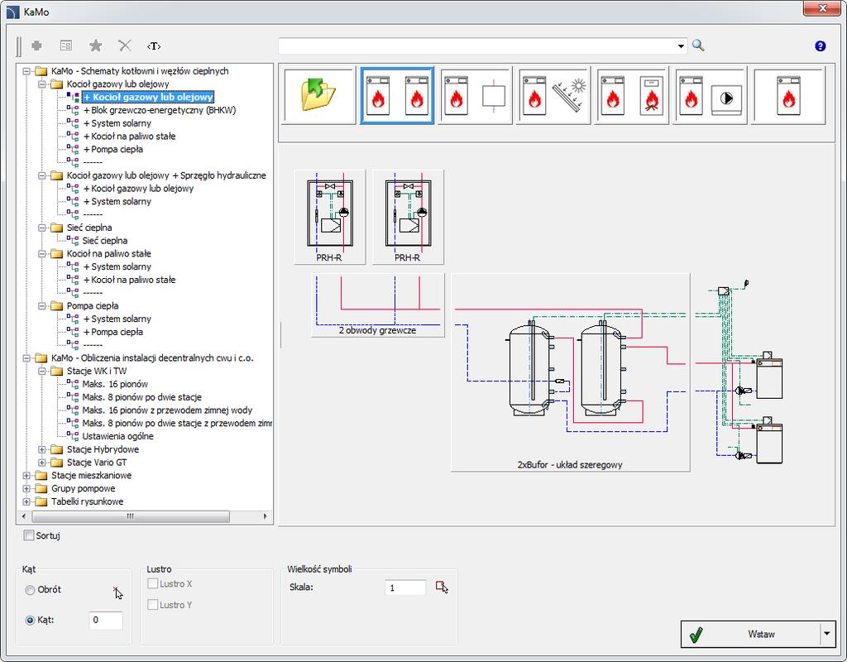Select the boiler with heat block thumbnail
This screenshot has height=662, width=847.
[475, 96]
